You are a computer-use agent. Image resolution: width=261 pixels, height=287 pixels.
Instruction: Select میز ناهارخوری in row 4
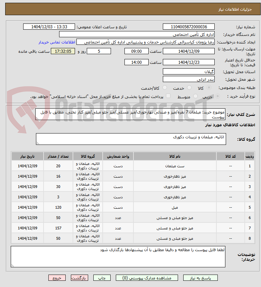(x=175, y=197)
